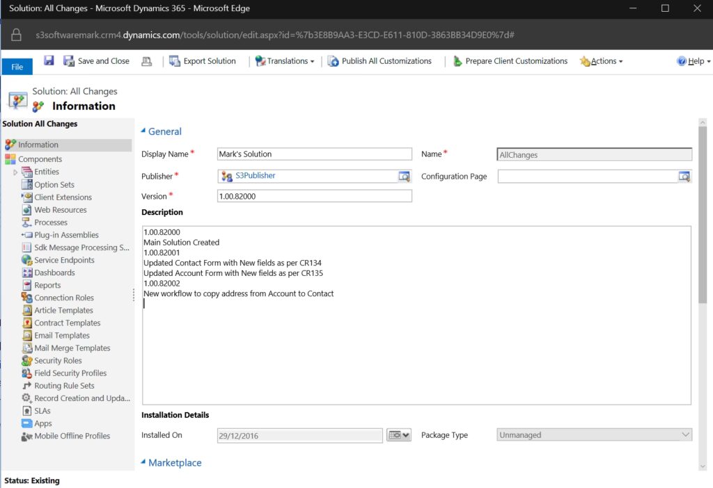
Task: Open the Translations dropdown menu
Action: pos(285,61)
